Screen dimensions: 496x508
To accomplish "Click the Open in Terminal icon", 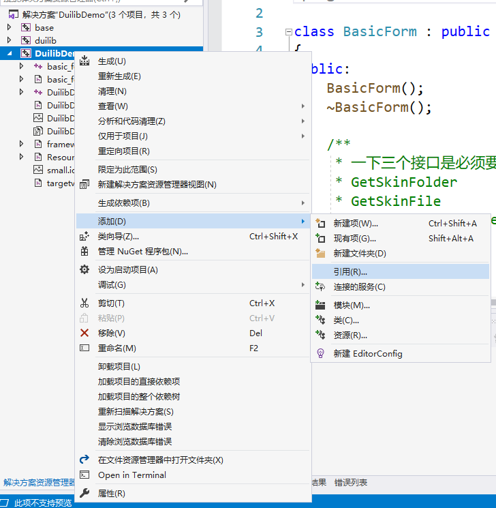I will (x=84, y=475).
